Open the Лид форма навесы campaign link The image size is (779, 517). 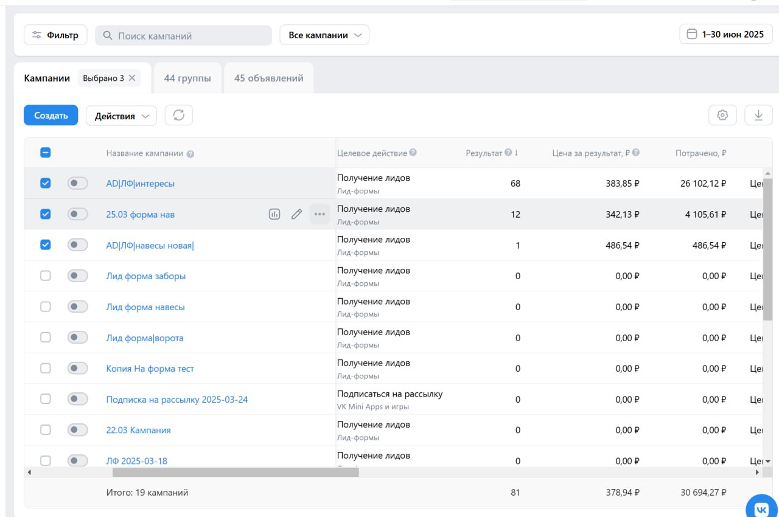(x=145, y=307)
